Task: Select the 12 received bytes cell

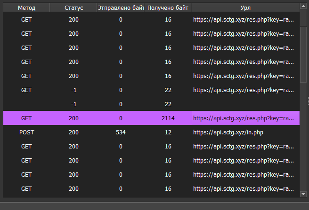Action: [x=168, y=132]
